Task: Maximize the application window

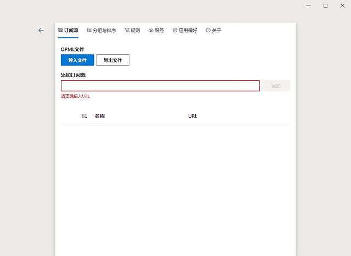Action: [x=325, y=5]
